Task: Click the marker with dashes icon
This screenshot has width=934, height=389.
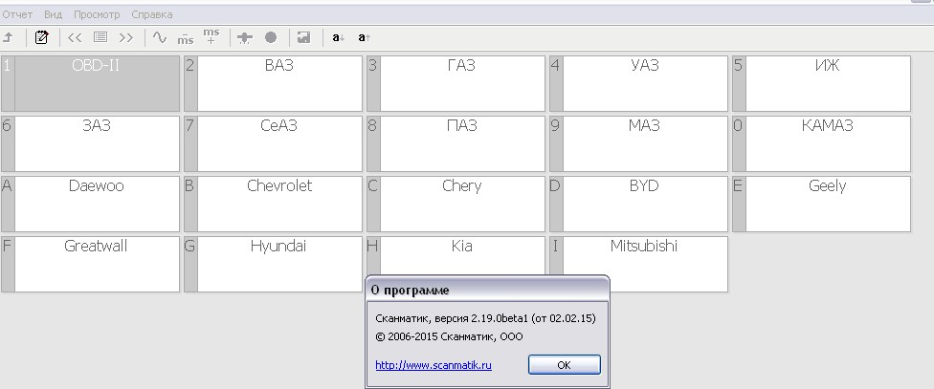Action: point(245,37)
